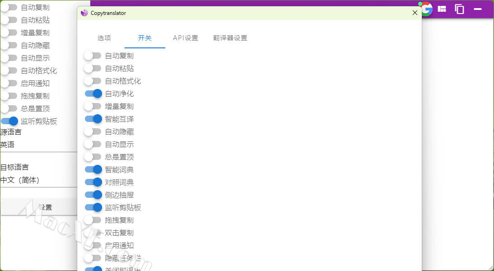Toggle off 智能词典
Image resolution: width=494 pixels, height=271 pixels.
pyautogui.click(x=93, y=170)
